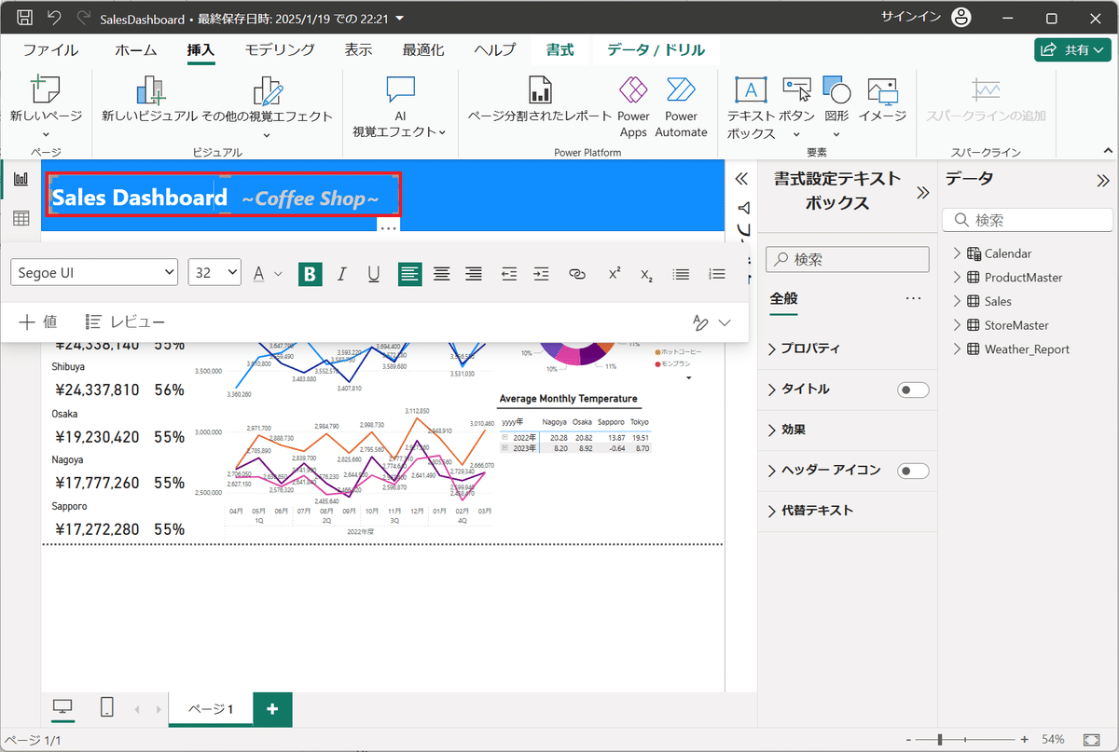This screenshot has width=1119, height=752.
Task: Toggle bold on text
Action: [311, 273]
